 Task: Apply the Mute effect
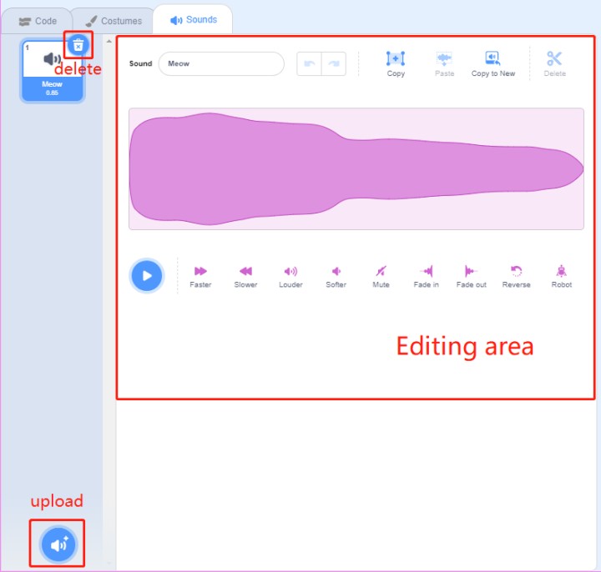381,277
